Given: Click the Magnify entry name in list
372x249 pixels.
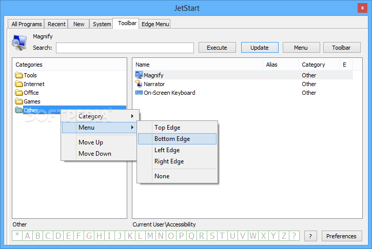Looking at the screenshot, I should 153,75.
